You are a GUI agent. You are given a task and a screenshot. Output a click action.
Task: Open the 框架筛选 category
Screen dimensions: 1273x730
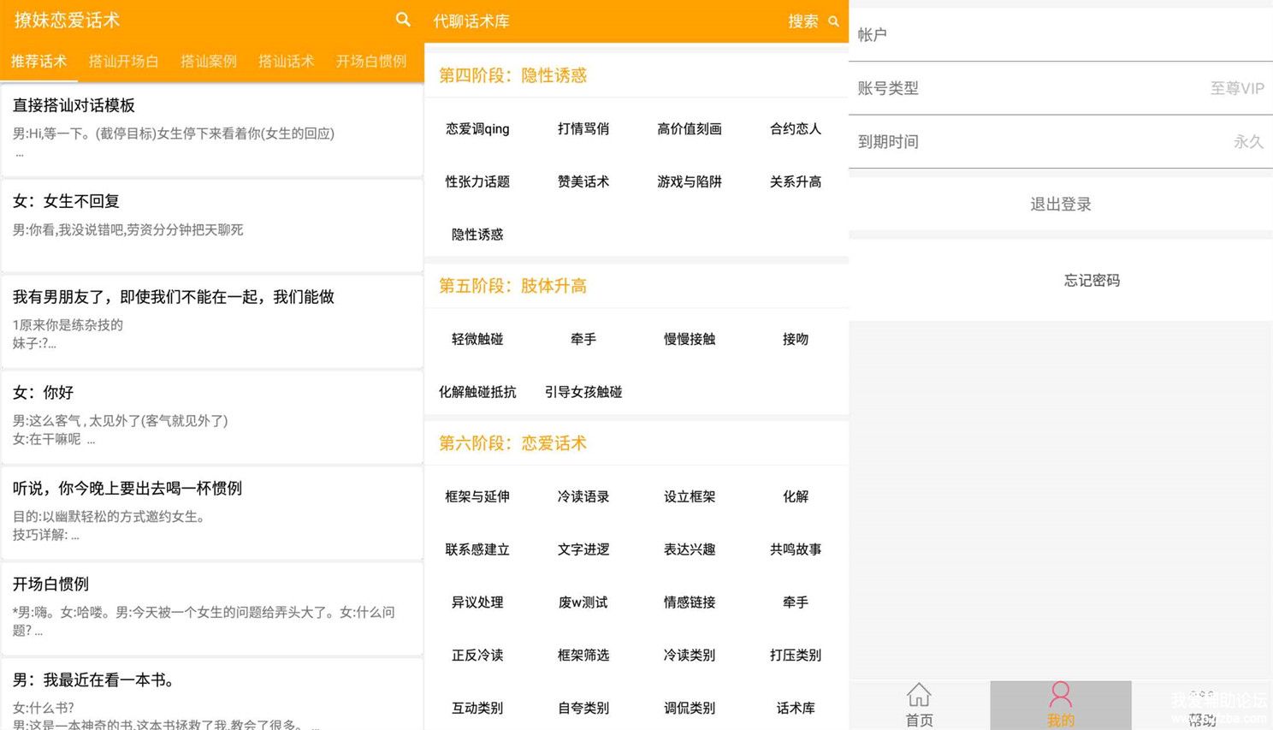[x=583, y=656]
